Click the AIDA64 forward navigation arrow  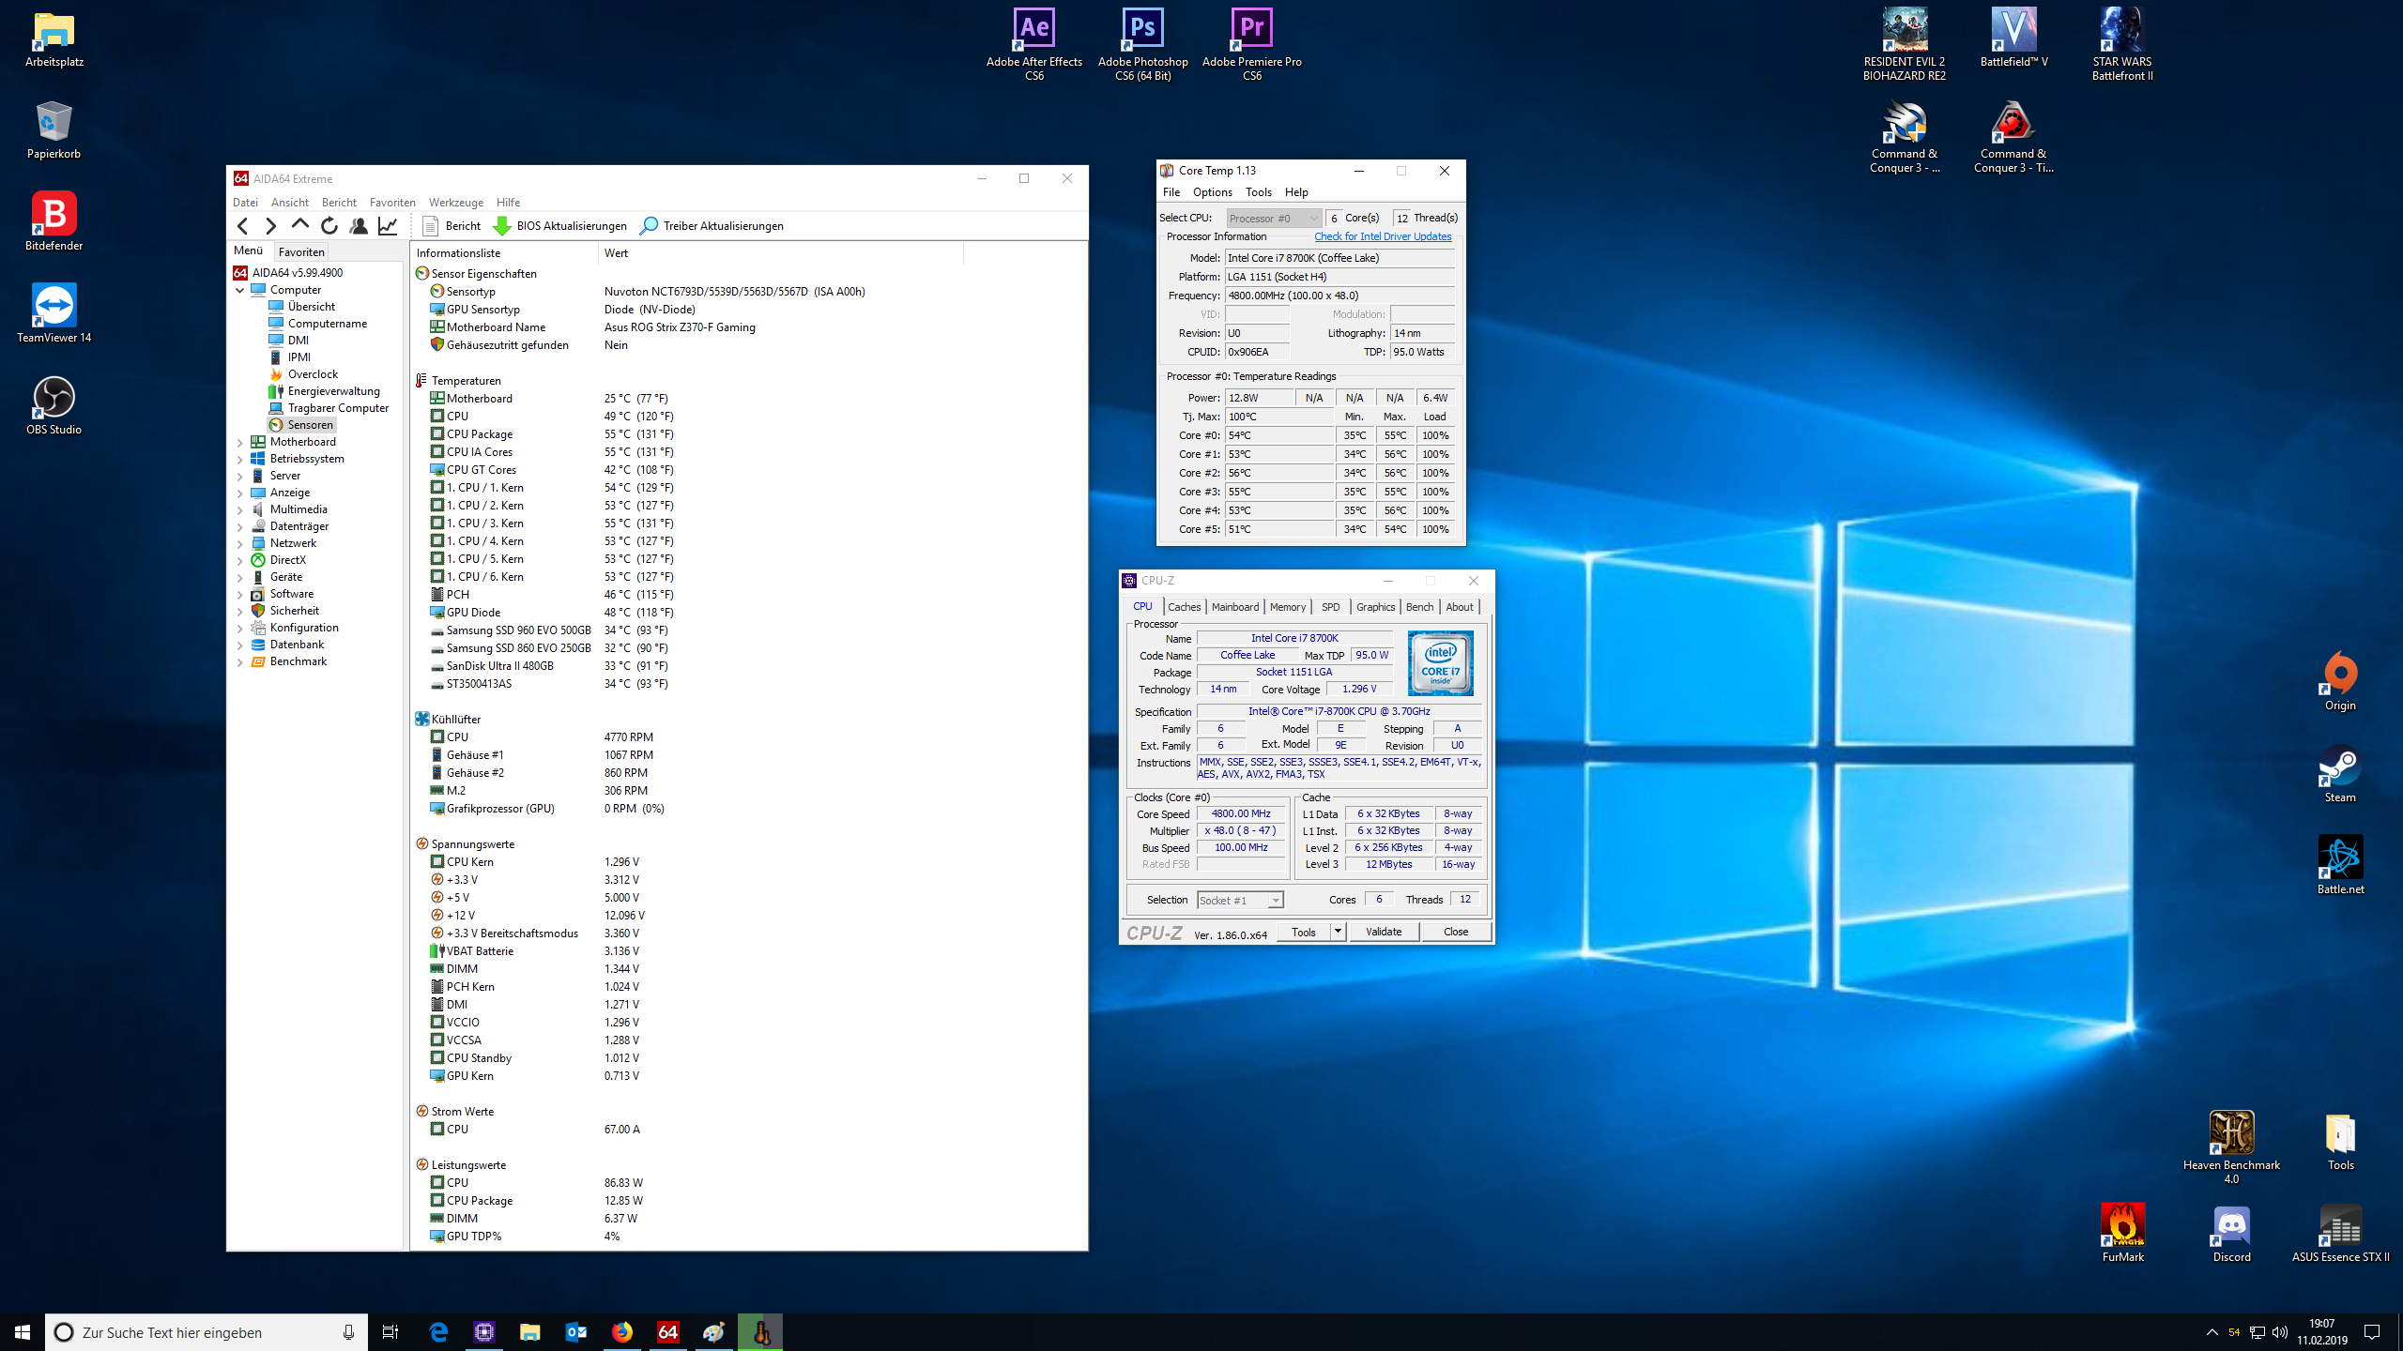270,225
